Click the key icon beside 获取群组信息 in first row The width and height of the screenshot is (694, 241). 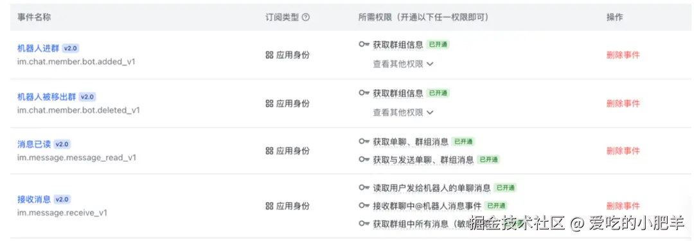tap(364, 44)
